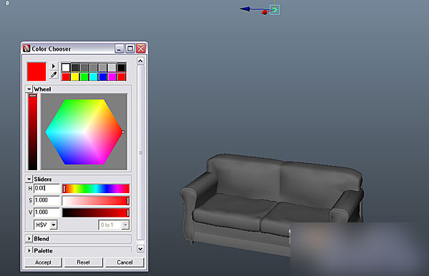Pick the cyan palette swatch
The width and height of the screenshot is (429, 276).
coord(94,77)
